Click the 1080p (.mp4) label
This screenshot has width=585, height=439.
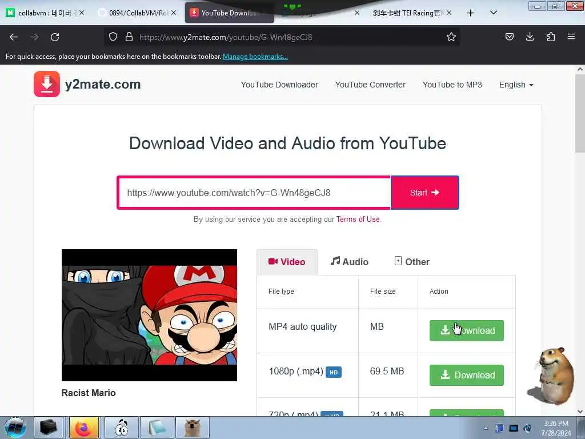pos(296,372)
